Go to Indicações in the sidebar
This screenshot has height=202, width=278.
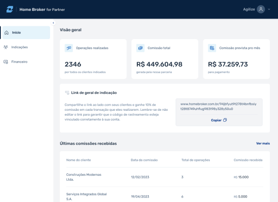tap(20, 47)
